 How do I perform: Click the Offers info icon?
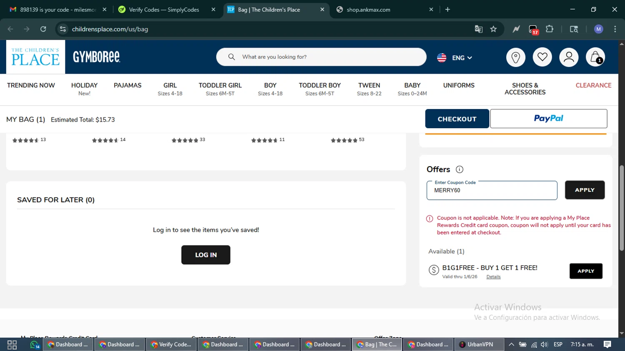[460, 169]
